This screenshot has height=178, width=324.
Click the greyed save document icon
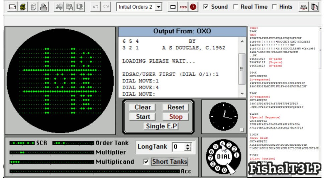(x=33, y=7)
